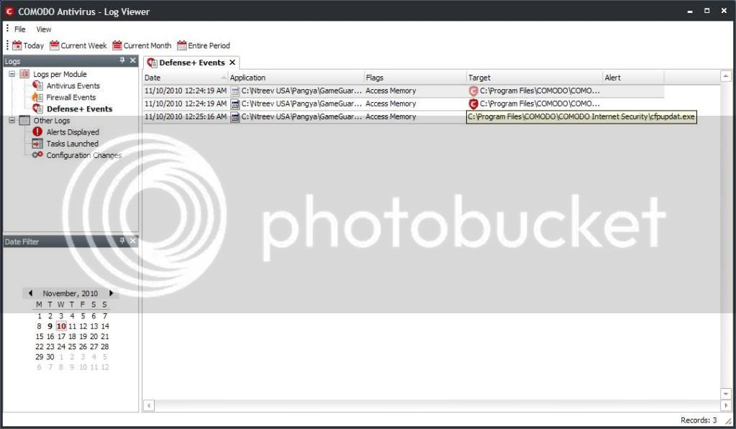The image size is (736, 429).
Task: Collapse the Logs per Module tree node
Action: (12, 74)
